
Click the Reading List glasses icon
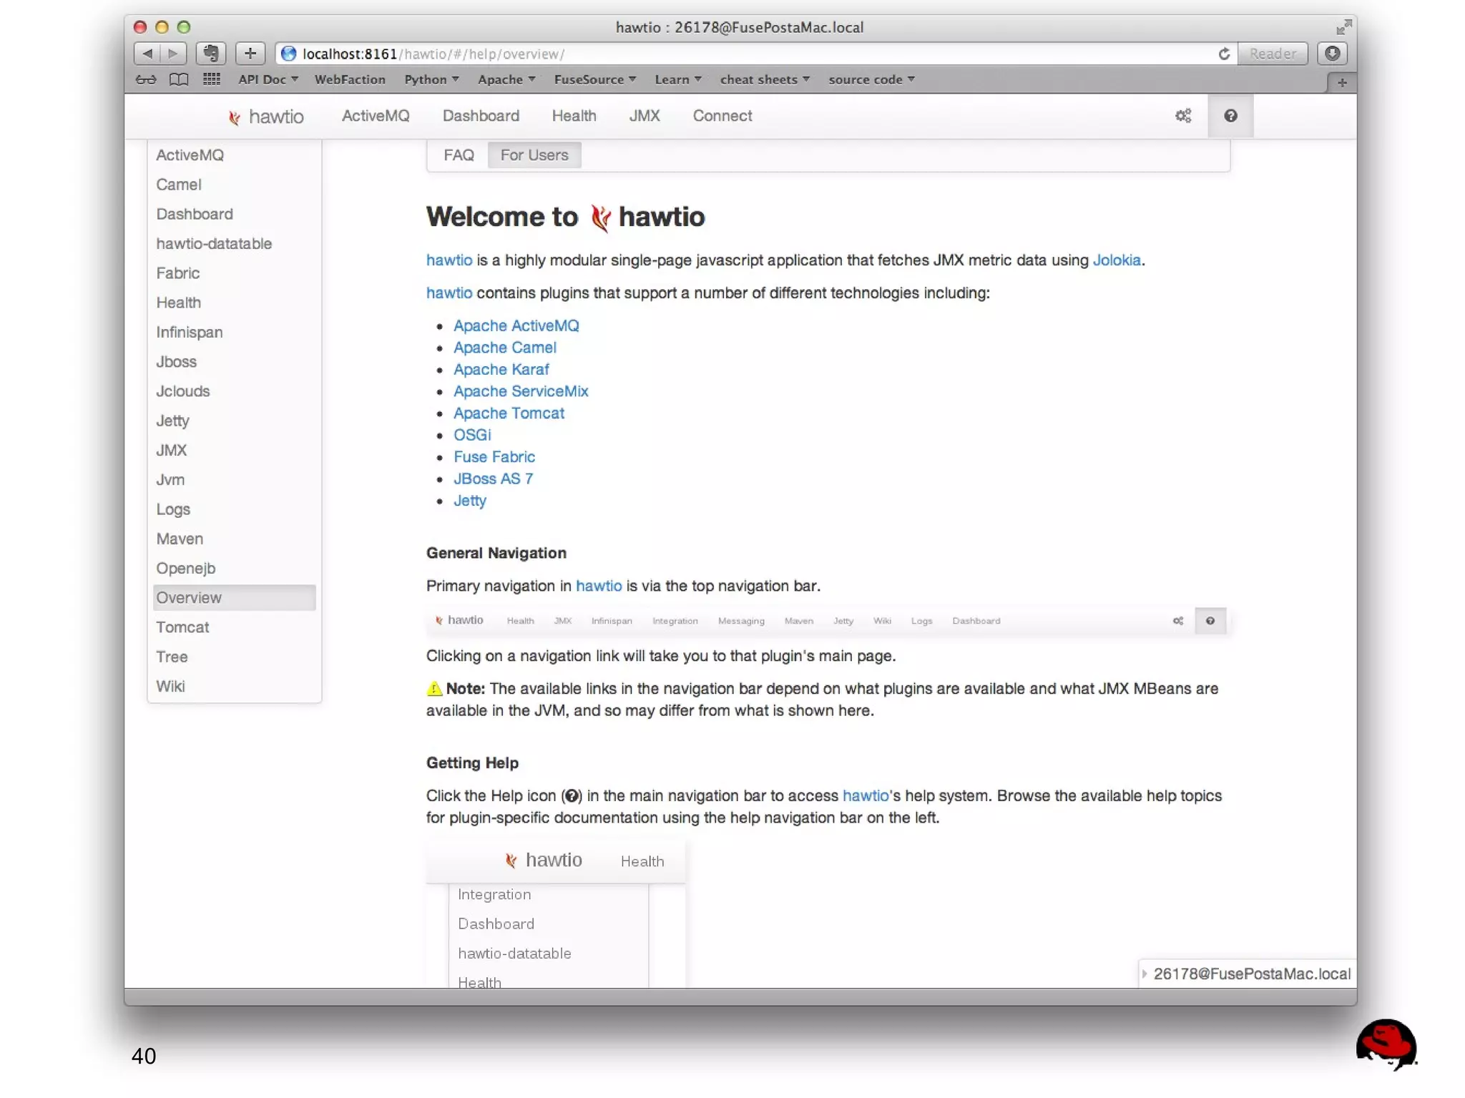[146, 79]
